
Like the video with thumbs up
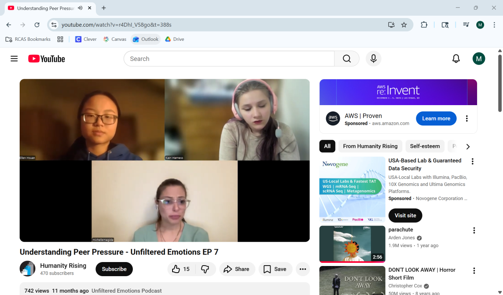click(181, 269)
